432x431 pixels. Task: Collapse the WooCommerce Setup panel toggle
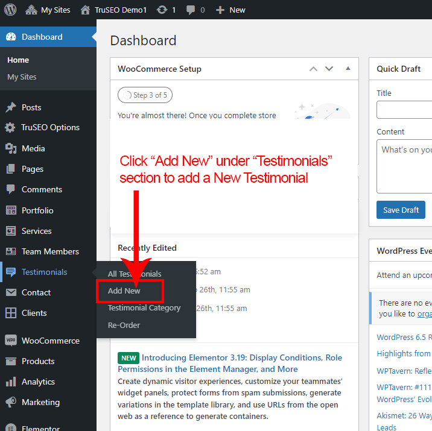pyautogui.click(x=348, y=69)
